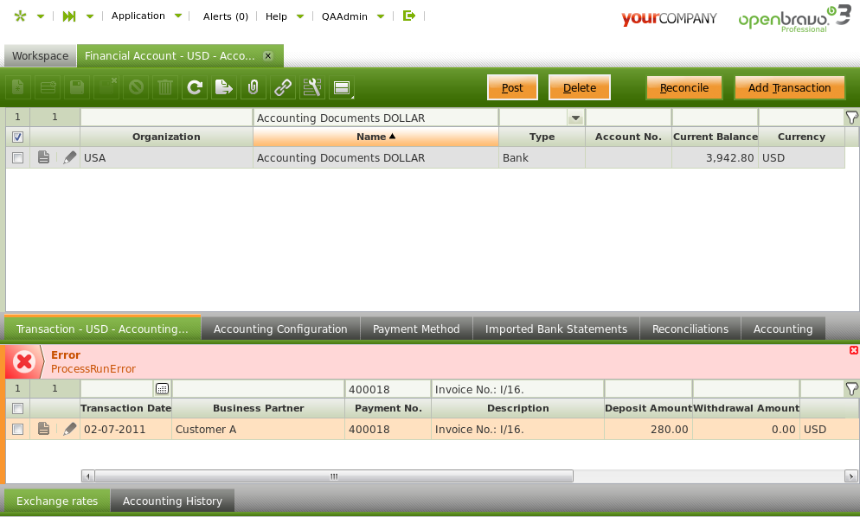Close the ProcessRunError message
860x517 pixels.
tap(853, 350)
